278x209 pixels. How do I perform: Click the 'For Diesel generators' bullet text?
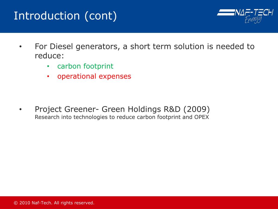click(144, 51)
